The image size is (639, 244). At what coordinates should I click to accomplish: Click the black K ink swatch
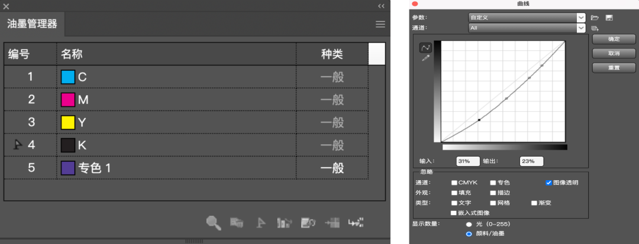(67, 145)
